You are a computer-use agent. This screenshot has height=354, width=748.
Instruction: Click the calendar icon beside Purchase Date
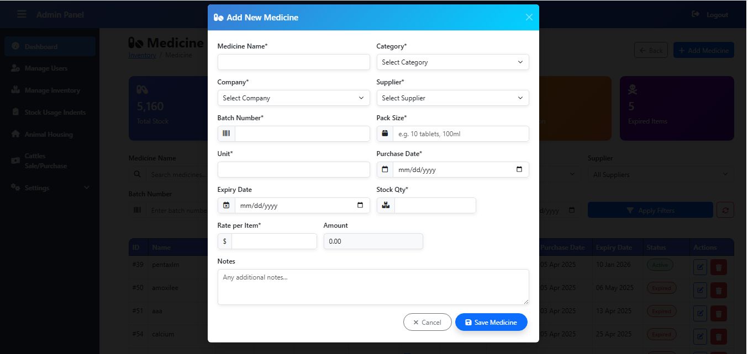pos(385,170)
